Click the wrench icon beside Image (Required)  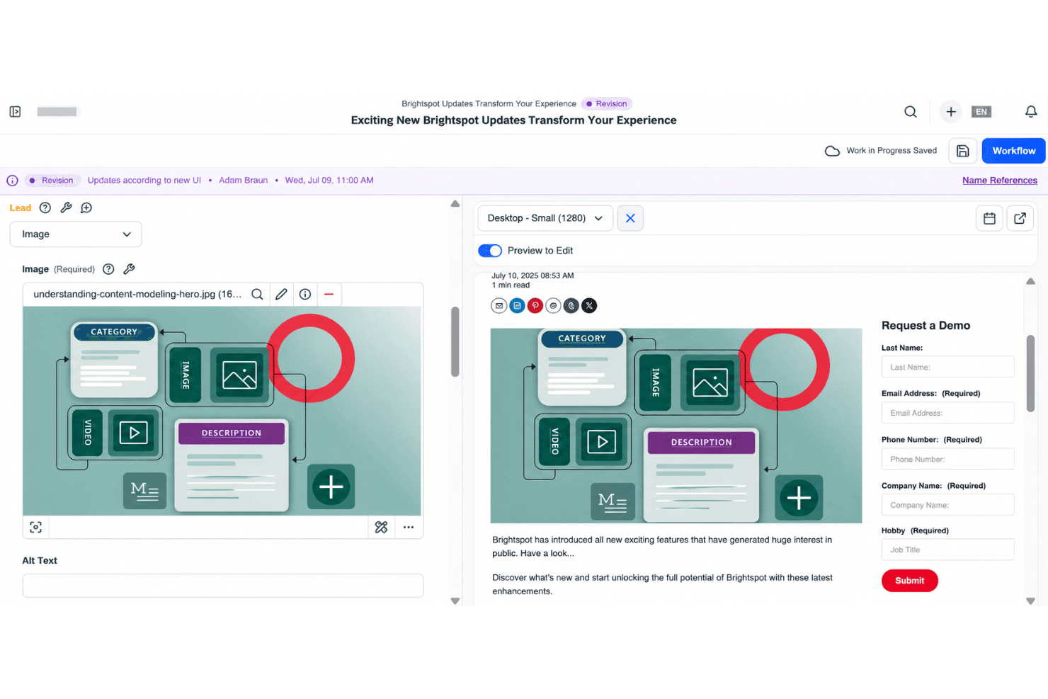[x=129, y=269]
